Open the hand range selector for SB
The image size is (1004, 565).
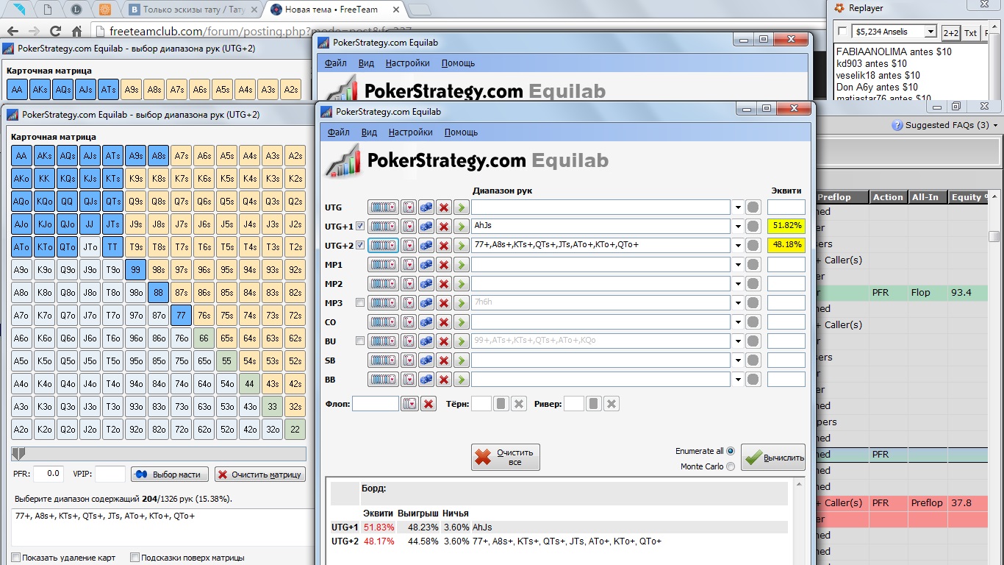(x=383, y=360)
